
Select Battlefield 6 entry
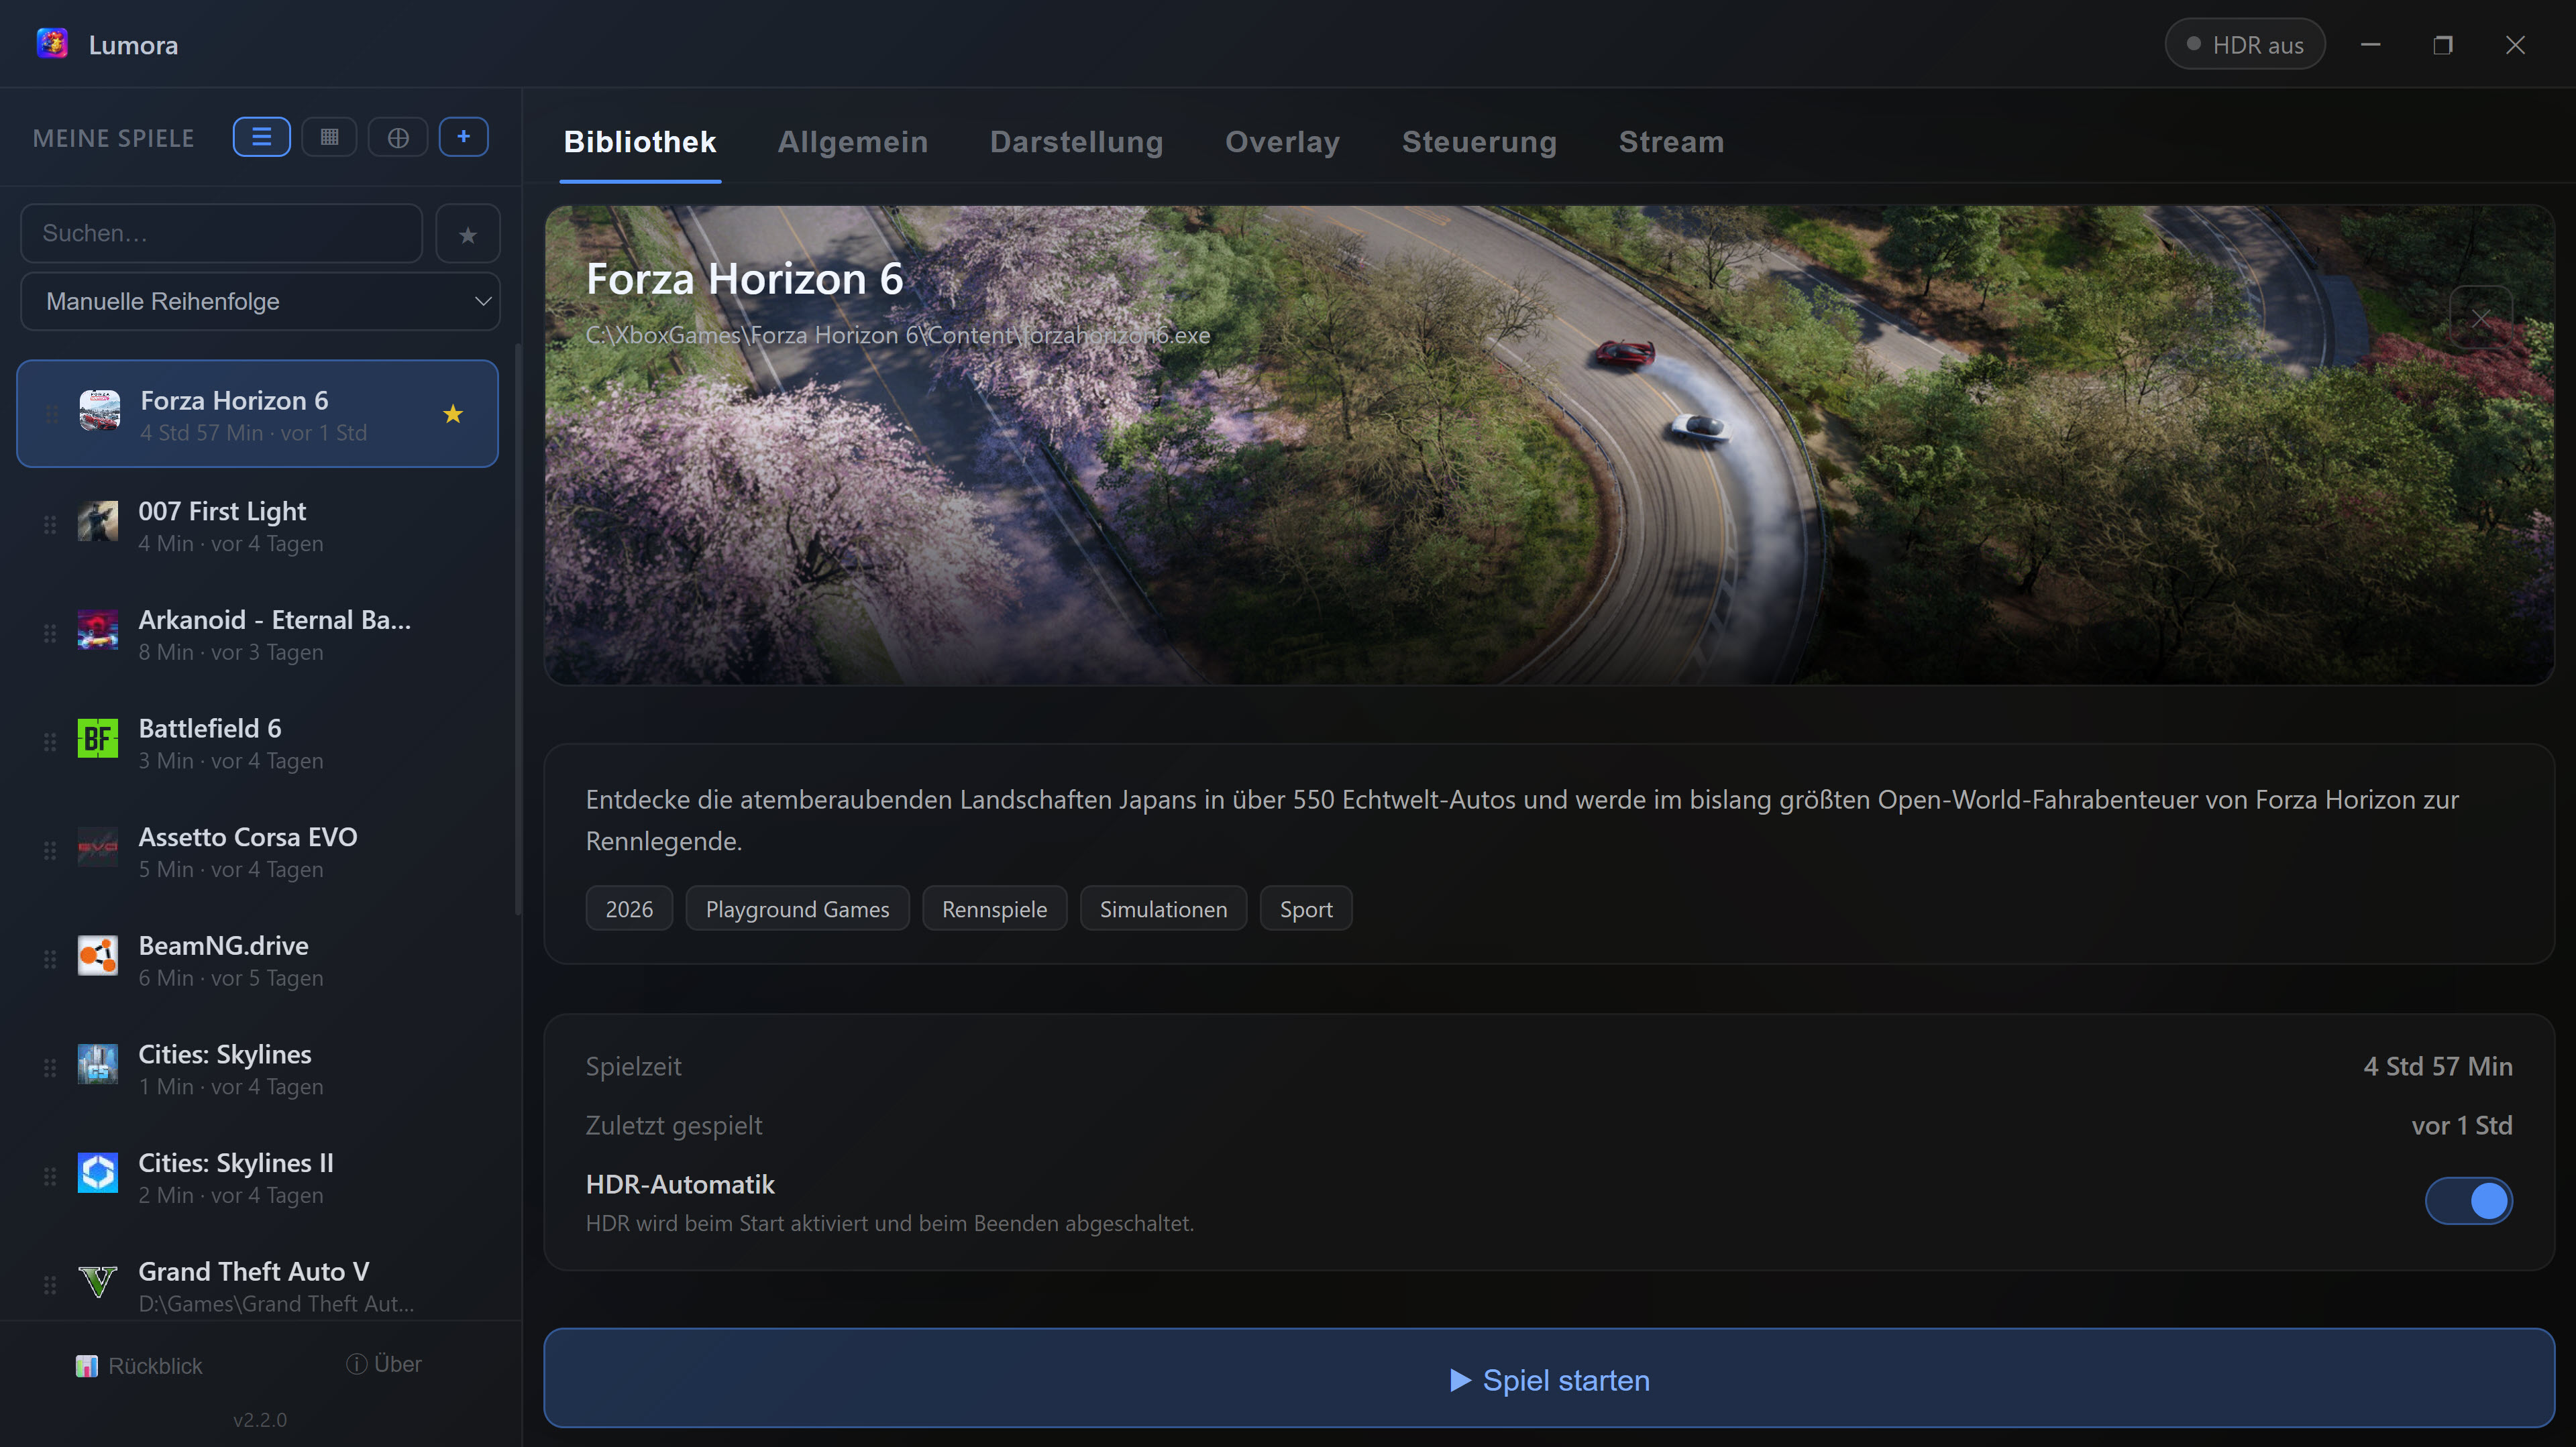pyautogui.click(x=258, y=742)
